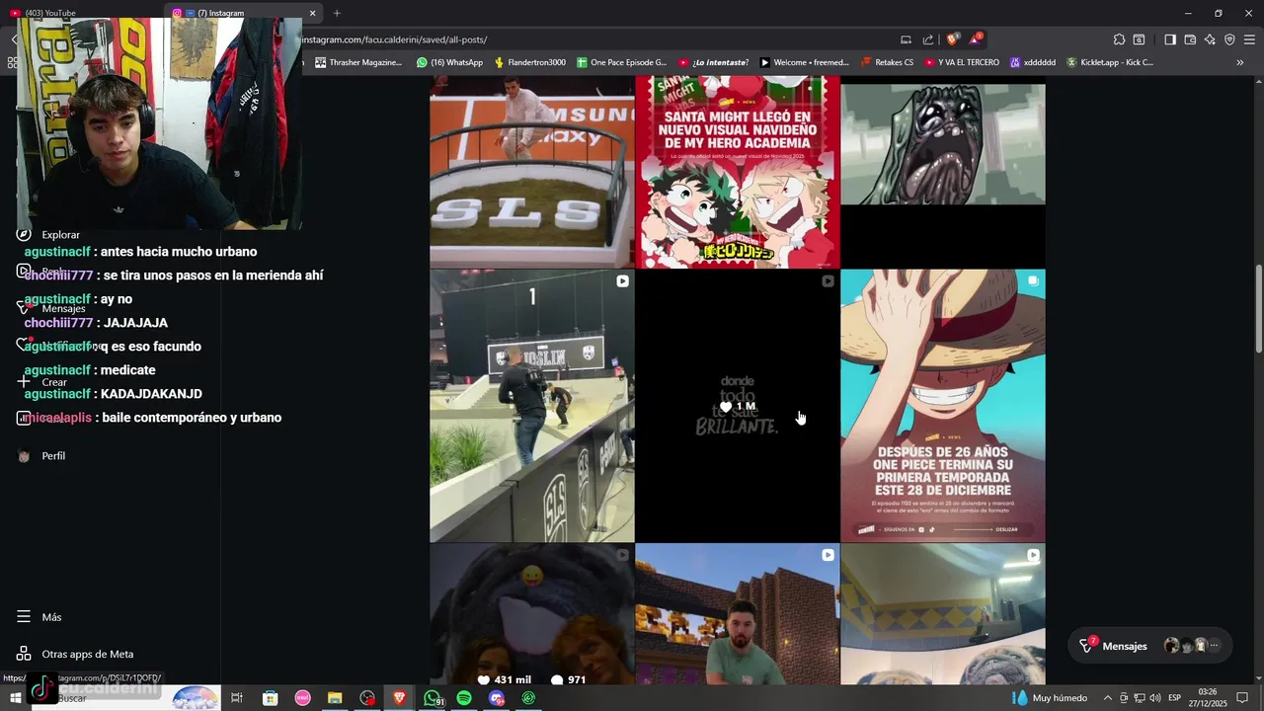The height and width of the screenshot is (711, 1264).
Task: Open the post with 431 mil likes
Action: click(x=531, y=614)
